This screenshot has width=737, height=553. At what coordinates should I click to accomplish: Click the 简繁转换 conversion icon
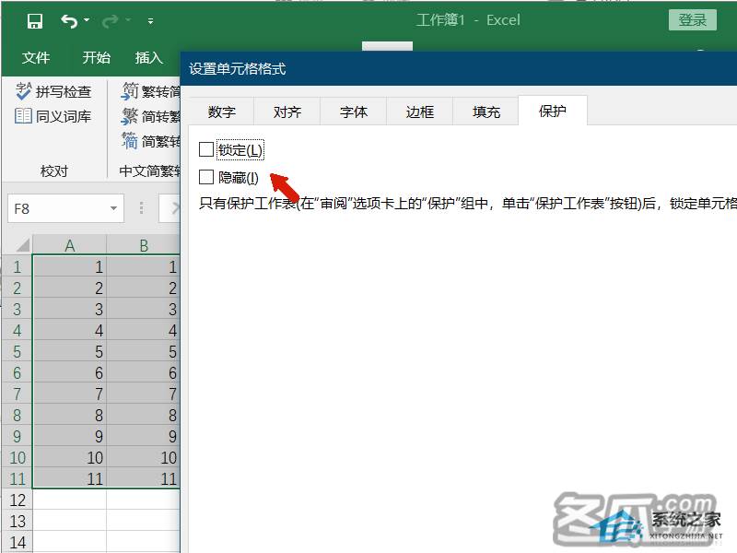(x=130, y=140)
